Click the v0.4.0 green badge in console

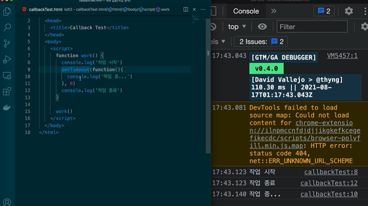(266, 69)
